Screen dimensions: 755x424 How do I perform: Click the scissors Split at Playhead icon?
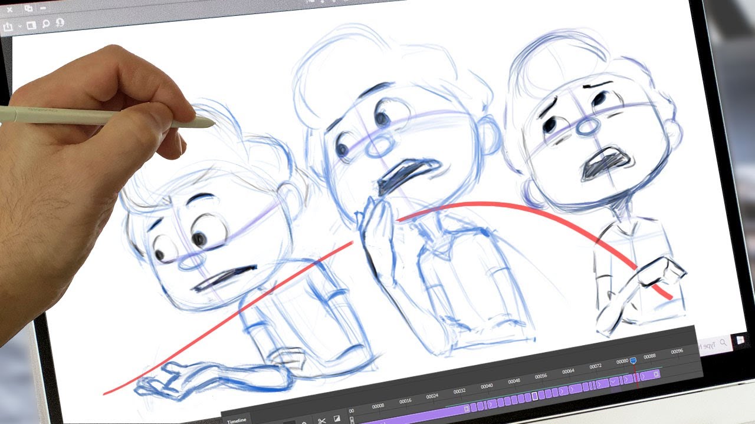[x=321, y=420]
